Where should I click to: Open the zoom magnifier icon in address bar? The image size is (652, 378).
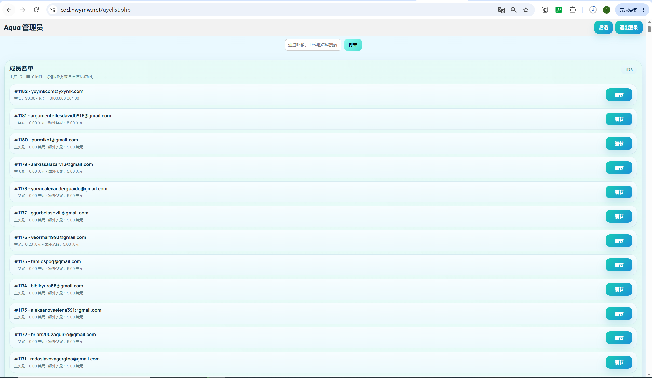(x=514, y=10)
